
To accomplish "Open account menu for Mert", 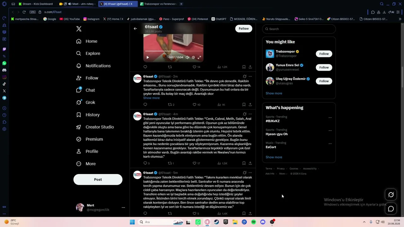I will pyautogui.click(x=101, y=207).
